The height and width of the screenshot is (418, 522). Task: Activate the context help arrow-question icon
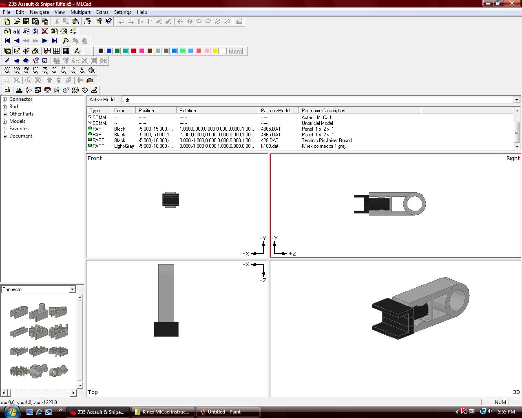108,22
